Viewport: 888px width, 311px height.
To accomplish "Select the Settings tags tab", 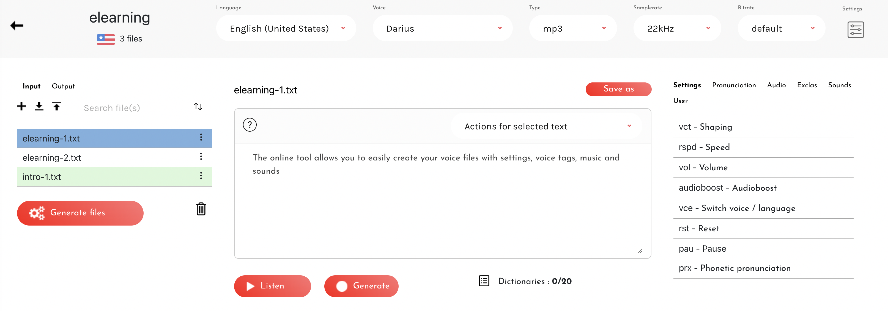I will pos(687,85).
